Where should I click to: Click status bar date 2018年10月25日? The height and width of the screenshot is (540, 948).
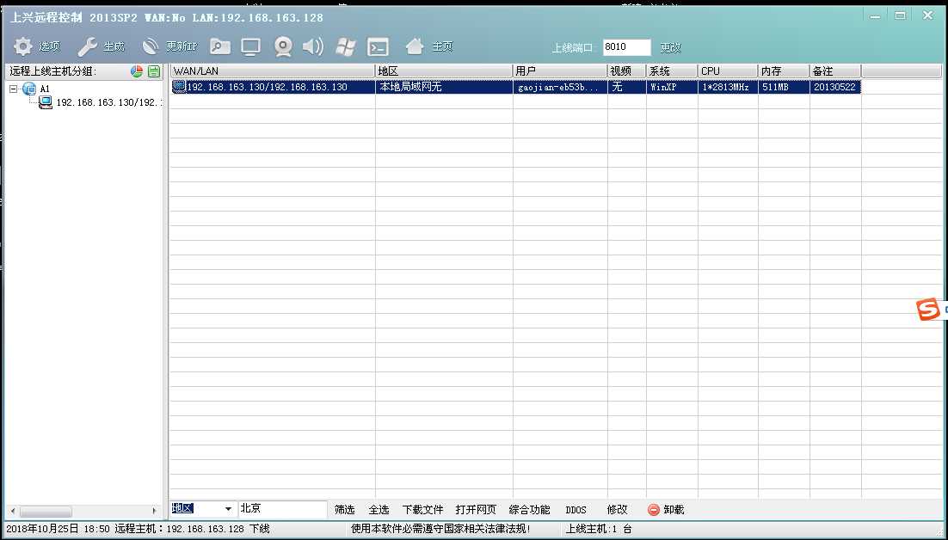42,529
